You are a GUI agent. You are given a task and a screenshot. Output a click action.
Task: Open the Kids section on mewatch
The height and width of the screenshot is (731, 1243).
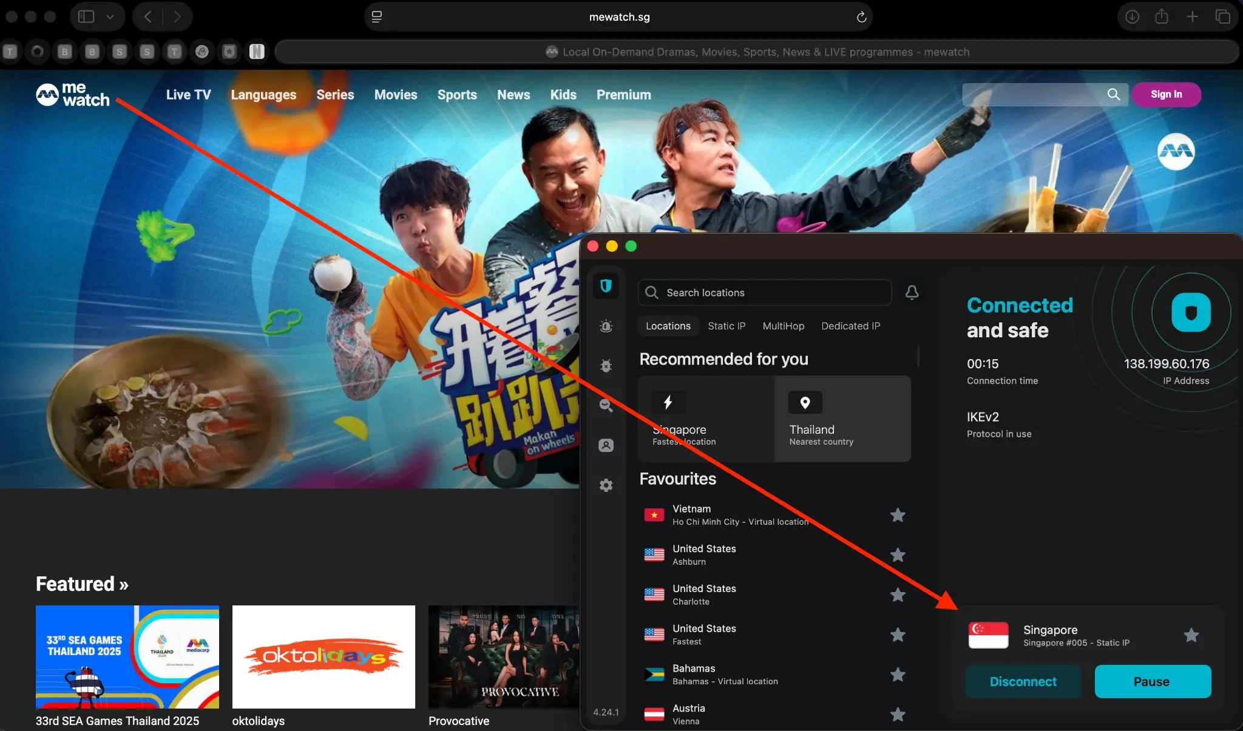click(563, 95)
